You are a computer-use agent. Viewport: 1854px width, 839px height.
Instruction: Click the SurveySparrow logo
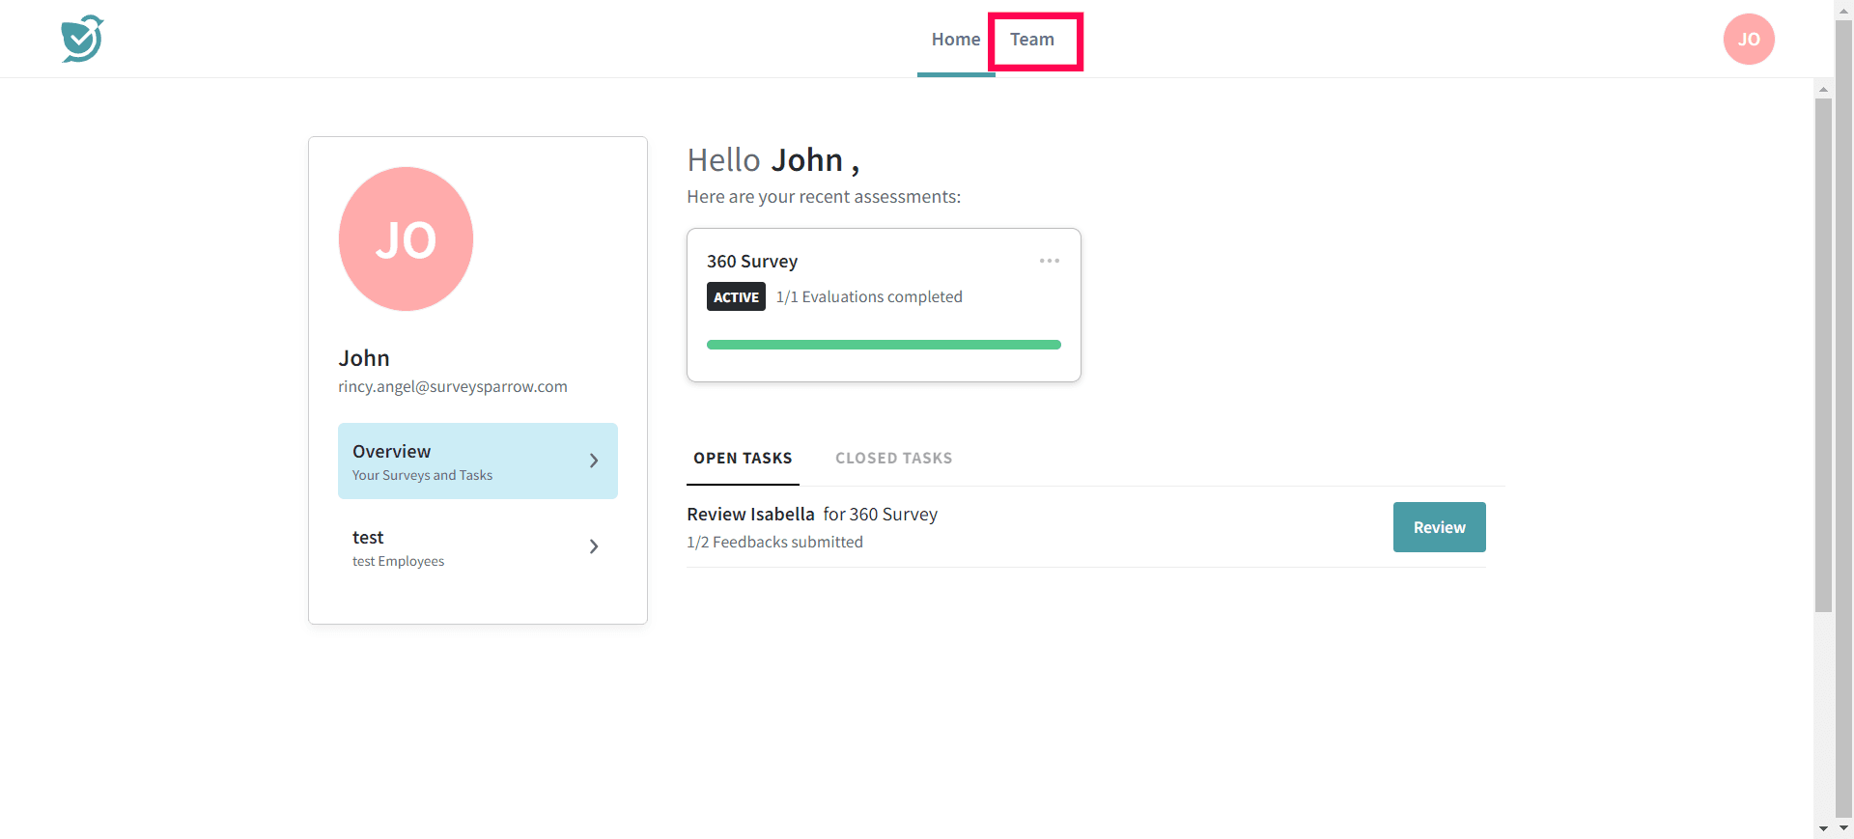(x=82, y=39)
